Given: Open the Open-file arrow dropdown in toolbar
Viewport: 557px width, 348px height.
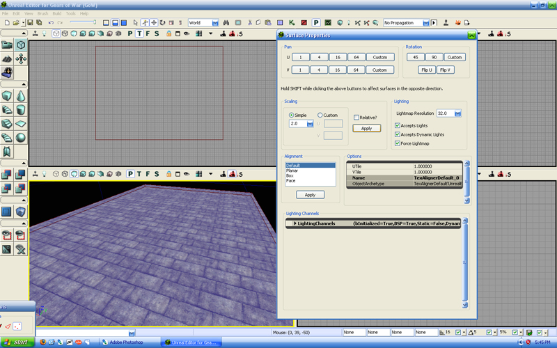Looking at the screenshot, I should 23,23.
